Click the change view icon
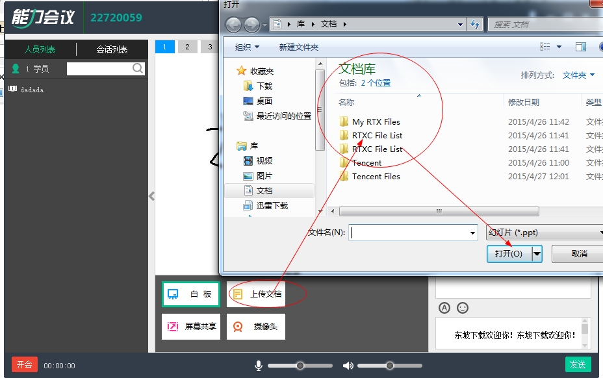Screen dimensions: 603x378 pyautogui.click(x=545, y=47)
